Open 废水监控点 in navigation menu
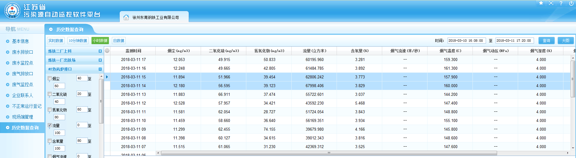The image size is (576, 158). coord(22,63)
